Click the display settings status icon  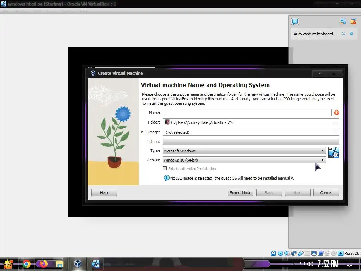pyautogui.click(x=314, y=253)
